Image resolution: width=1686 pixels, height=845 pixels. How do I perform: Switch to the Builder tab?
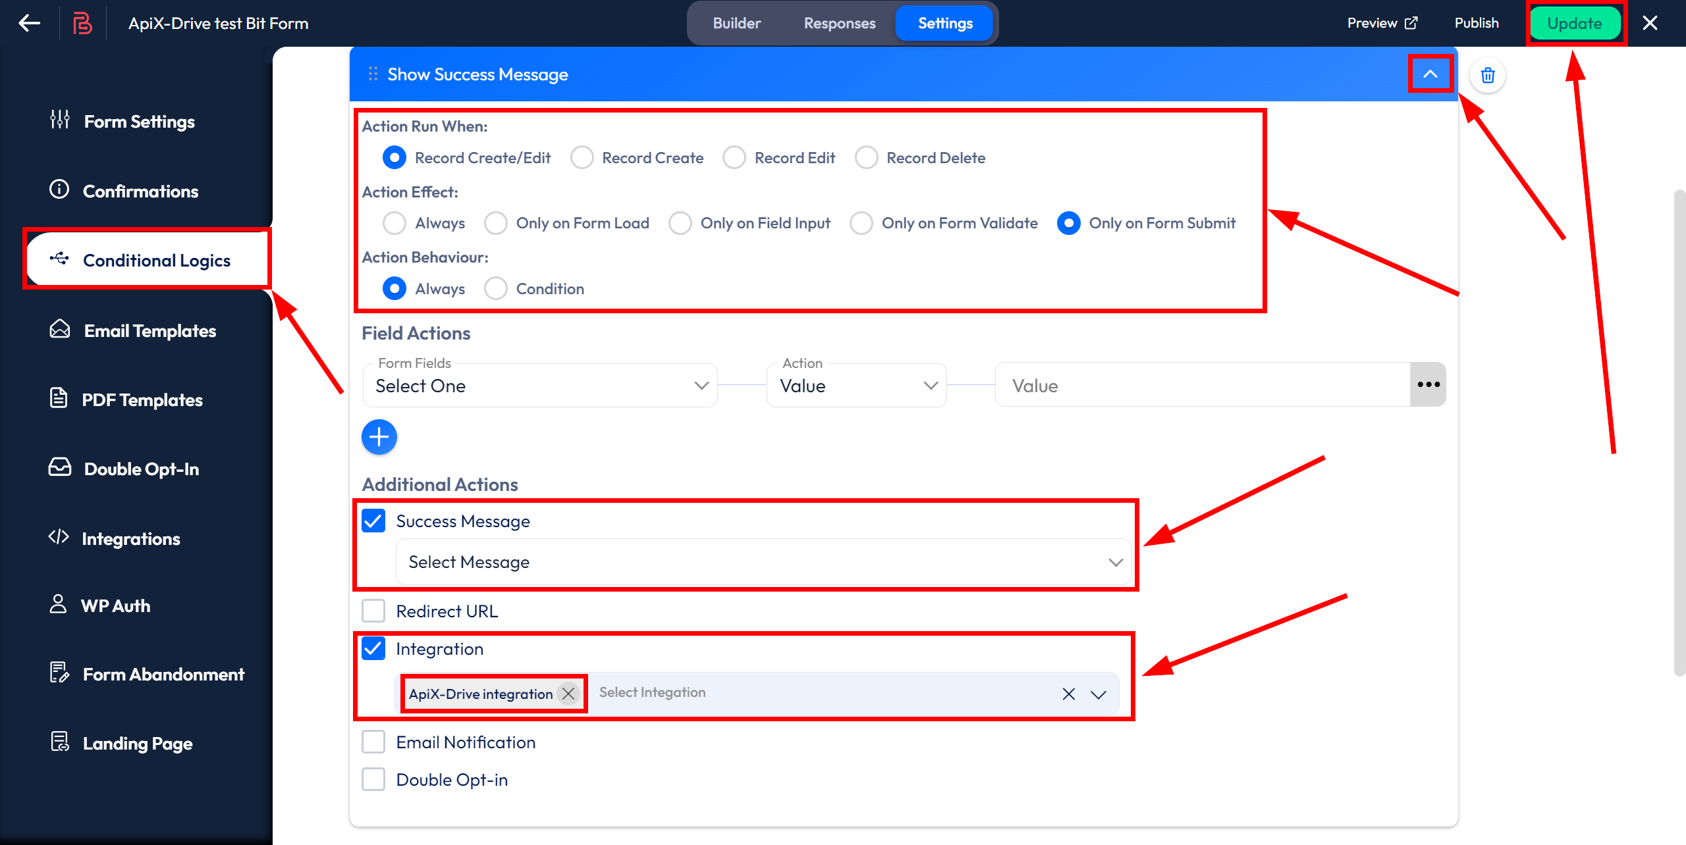tap(736, 23)
